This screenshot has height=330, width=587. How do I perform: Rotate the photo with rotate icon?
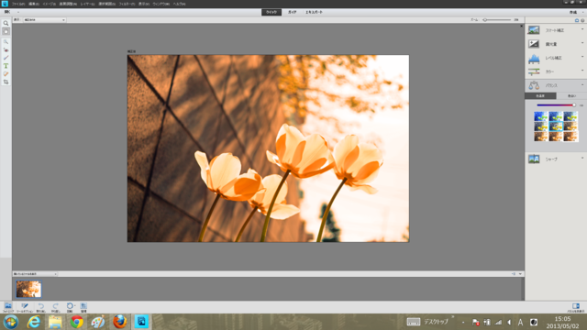pyautogui.click(x=70, y=307)
